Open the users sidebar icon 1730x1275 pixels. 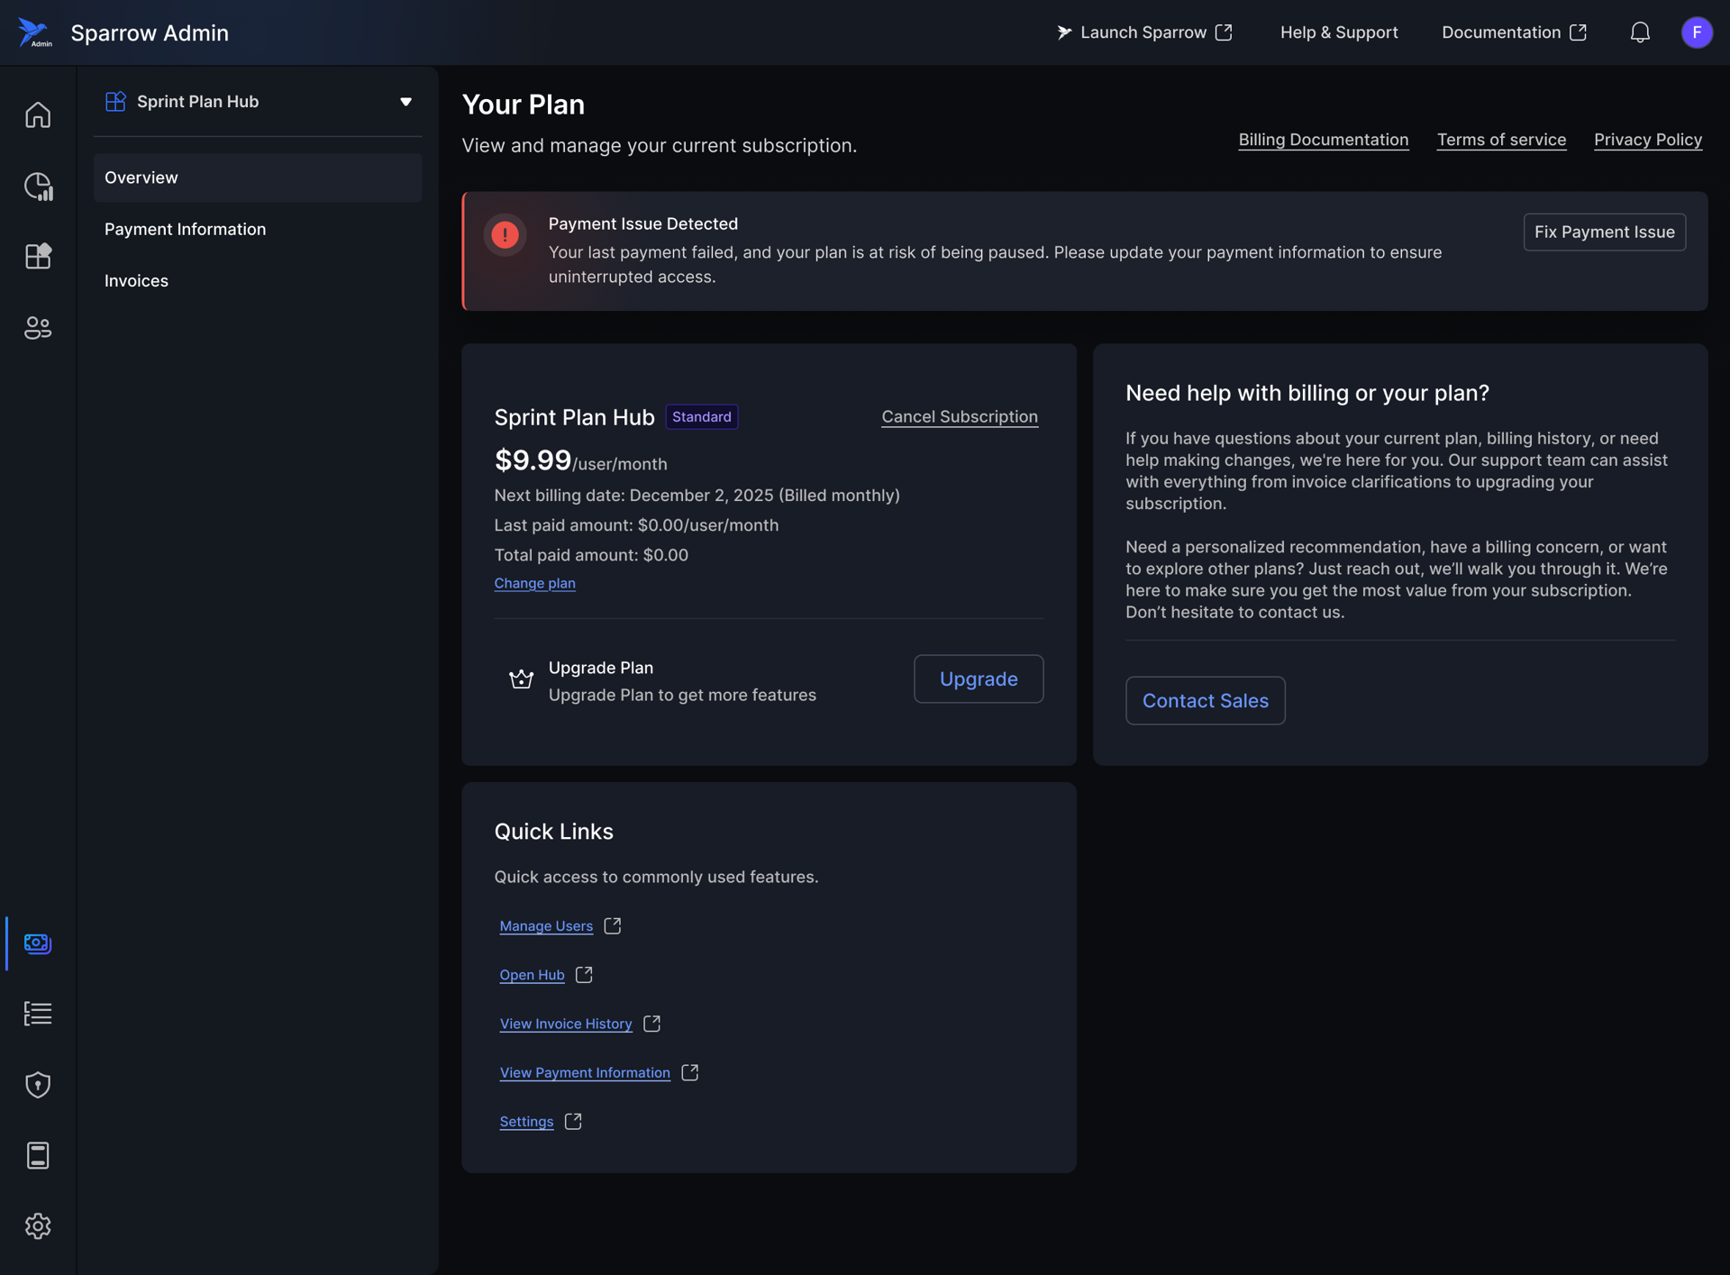pos(38,327)
